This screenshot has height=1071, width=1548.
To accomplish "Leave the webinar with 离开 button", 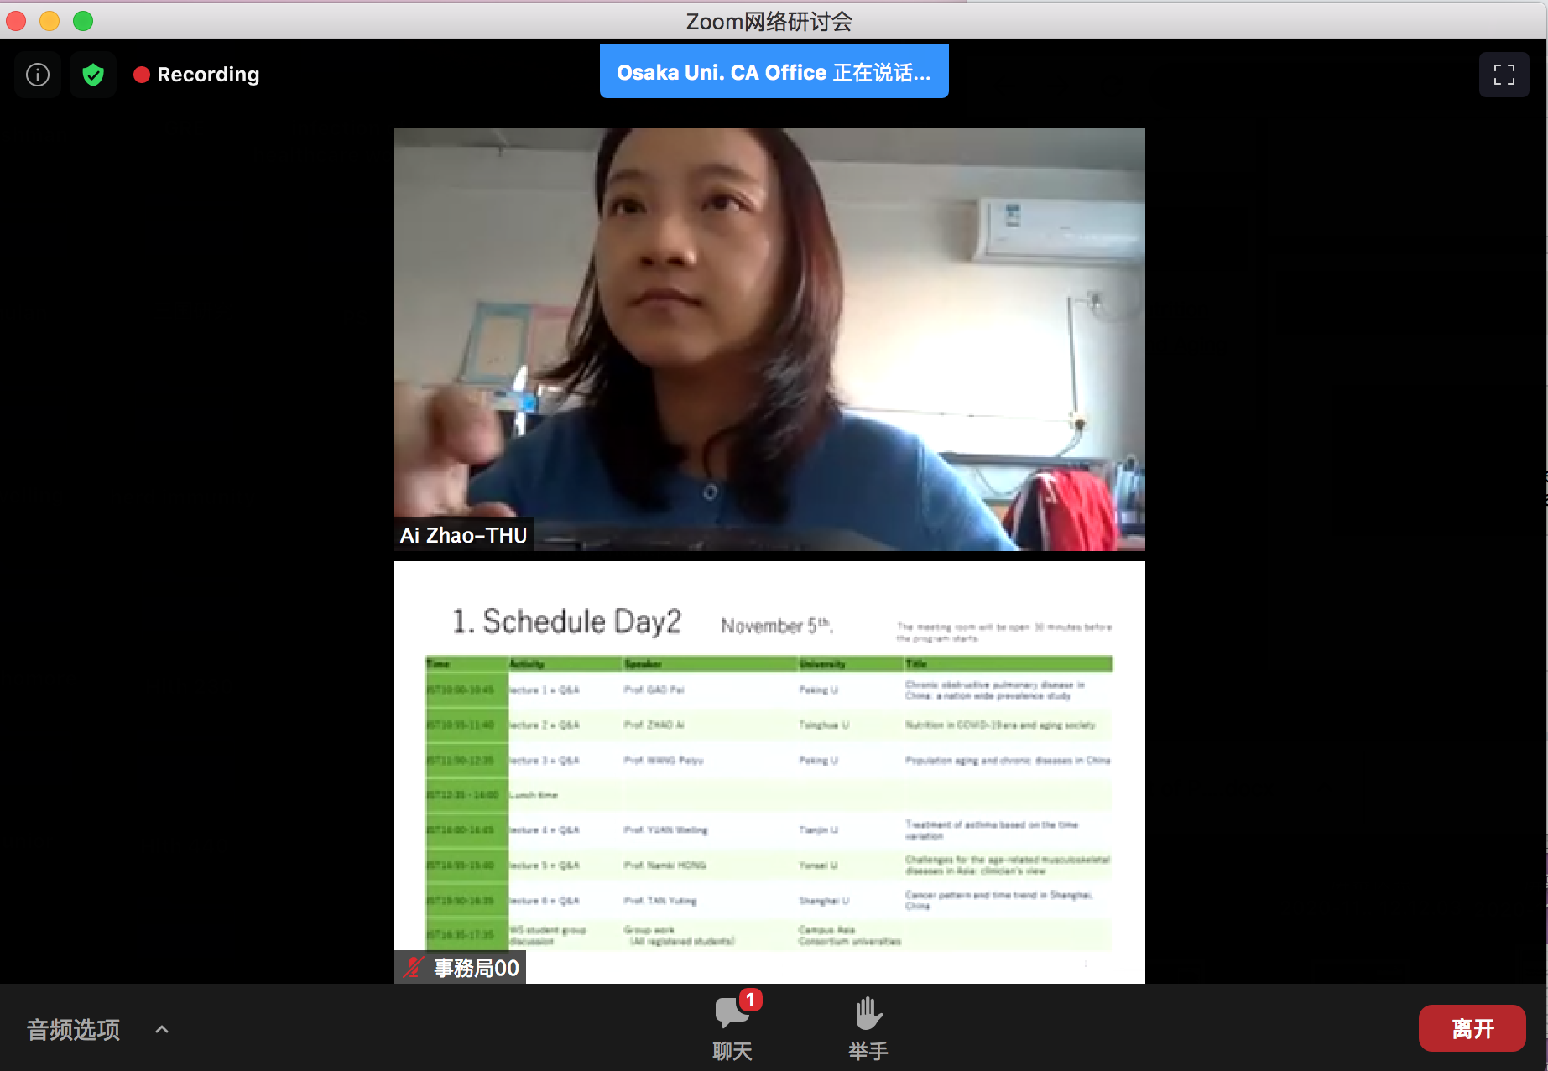I will [1472, 1028].
